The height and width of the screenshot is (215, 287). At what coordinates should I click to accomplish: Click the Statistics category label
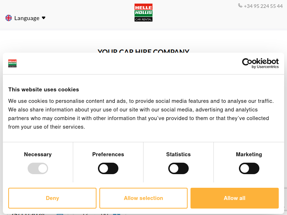click(178, 154)
